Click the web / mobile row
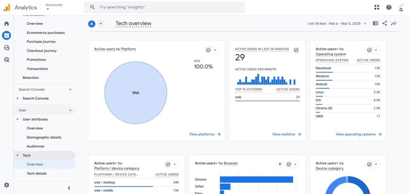 coord(137,190)
